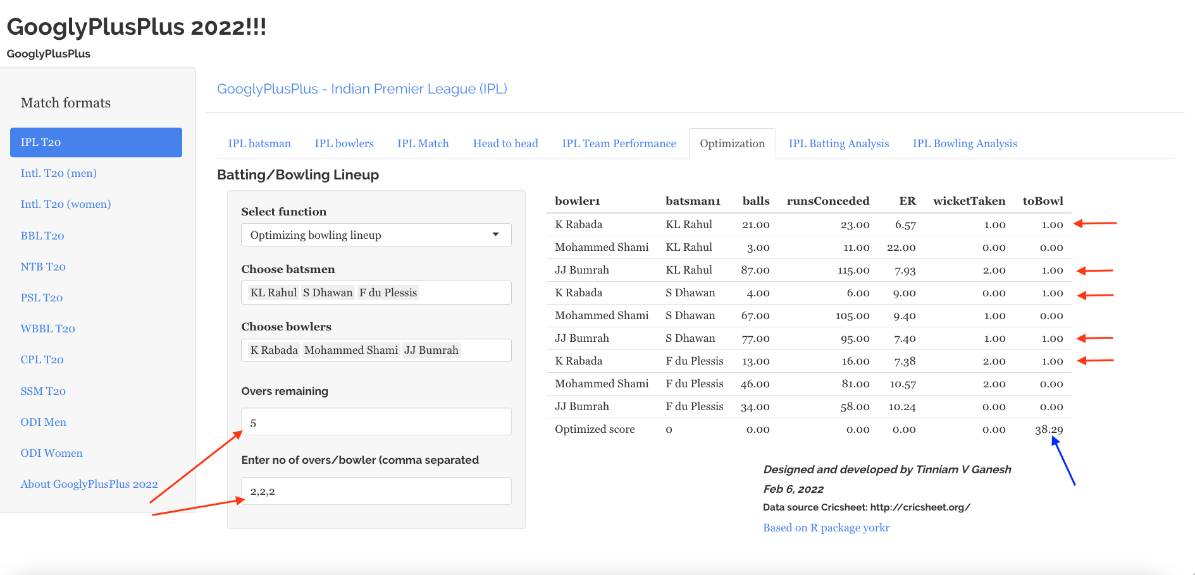Open the ODI Men format
This screenshot has height=575, width=1195.
43,422
